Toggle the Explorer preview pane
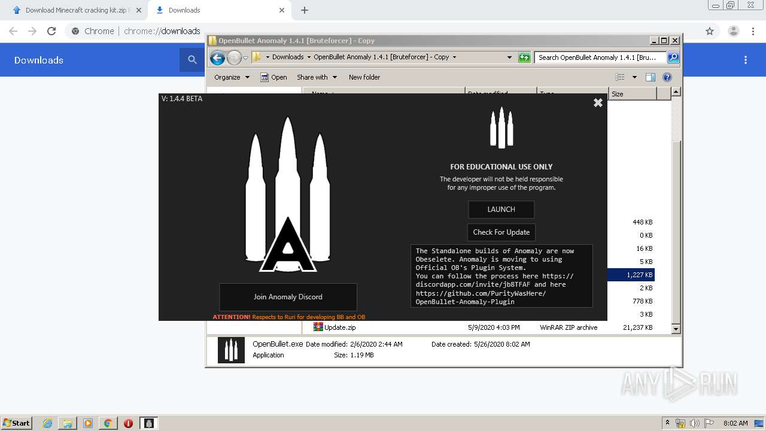Image resolution: width=766 pixels, height=431 pixels. pyautogui.click(x=651, y=77)
